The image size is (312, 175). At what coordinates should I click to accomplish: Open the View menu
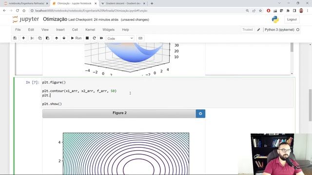pyautogui.click(x=45, y=30)
